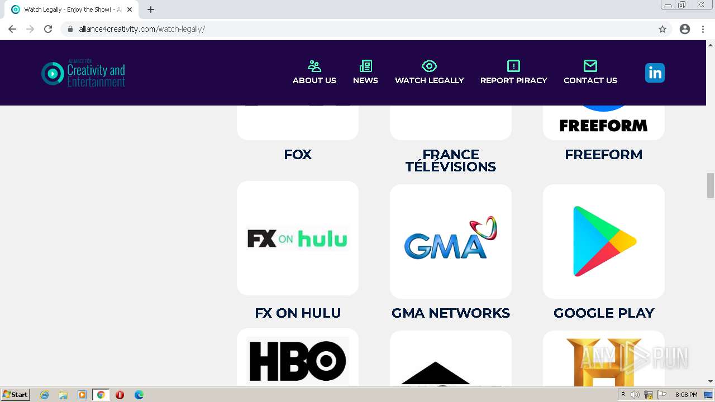Image resolution: width=715 pixels, height=402 pixels.
Task: Switch to Chrome taskbar button
Action: pyautogui.click(x=101, y=395)
